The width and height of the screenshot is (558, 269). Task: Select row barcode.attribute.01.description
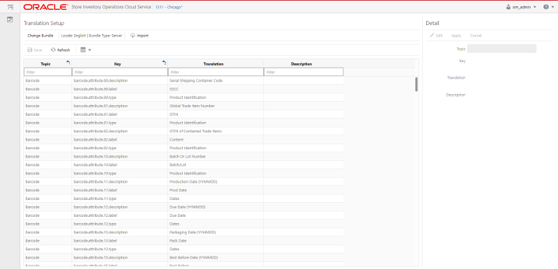[x=183, y=106]
